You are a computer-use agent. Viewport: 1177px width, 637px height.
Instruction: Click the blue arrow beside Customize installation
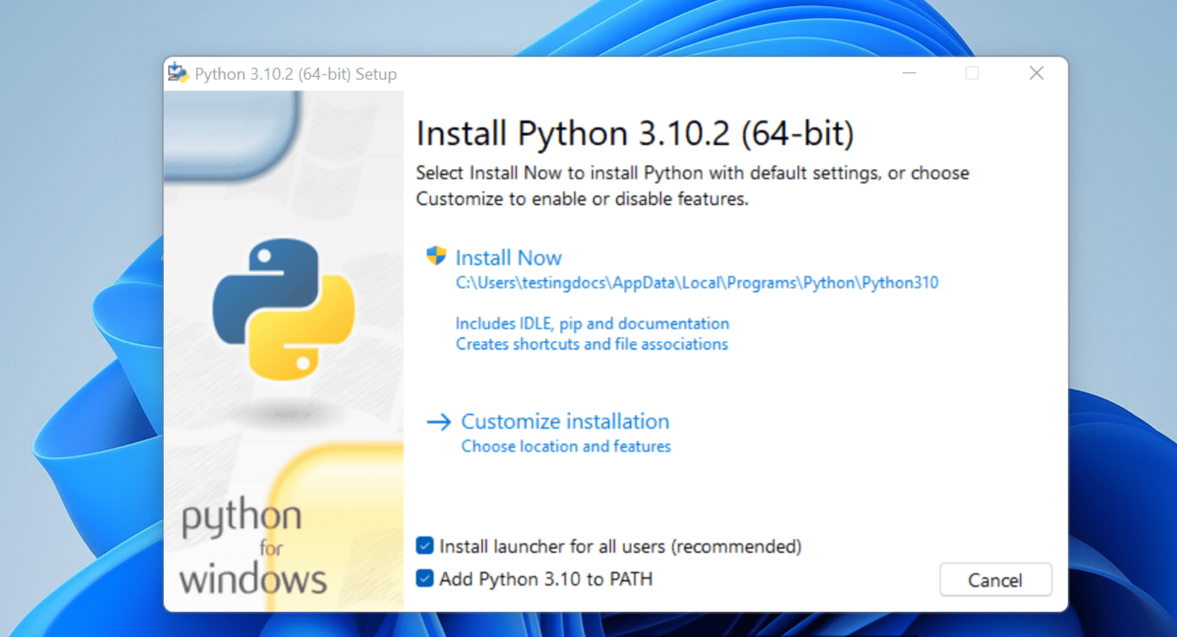(439, 421)
